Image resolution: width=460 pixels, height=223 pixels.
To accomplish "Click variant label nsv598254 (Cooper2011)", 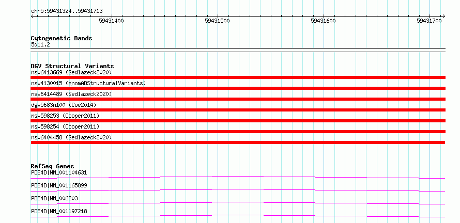I will 65,126.
